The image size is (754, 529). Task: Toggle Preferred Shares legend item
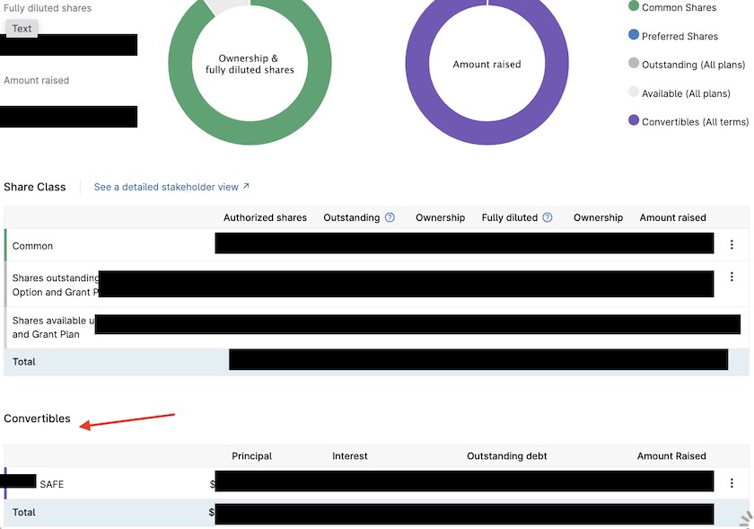click(679, 37)
